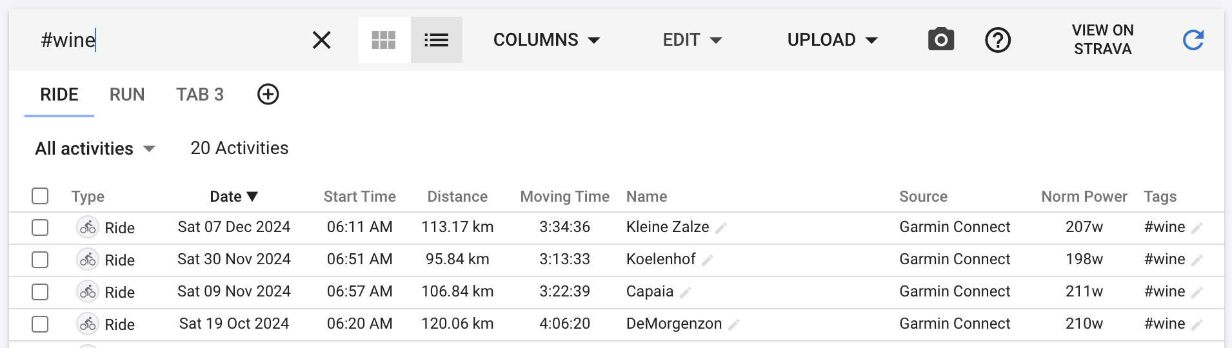
Task: Tick the select-all checkbox in the header
Action: tap(40, 196)
